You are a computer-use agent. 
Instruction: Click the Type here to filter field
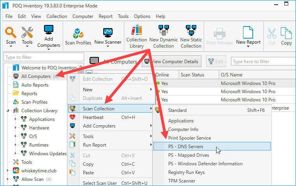tap(263, 62)
